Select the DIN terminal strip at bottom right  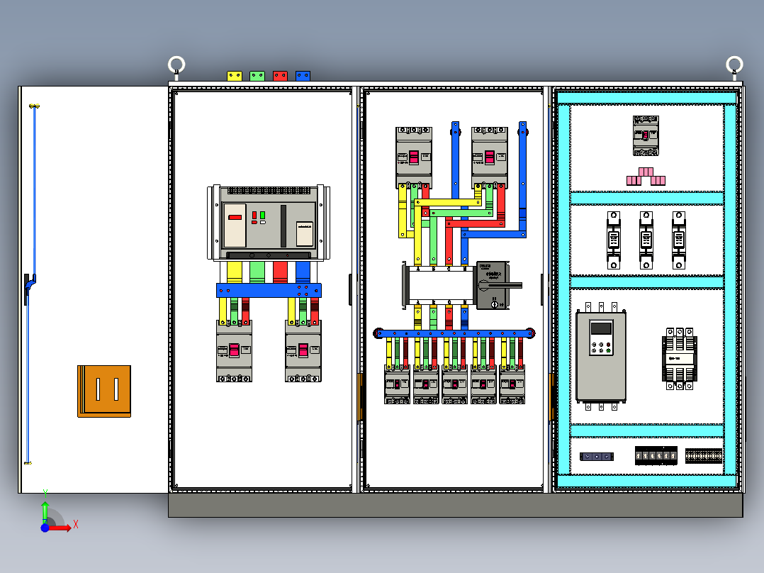point(704,456)
